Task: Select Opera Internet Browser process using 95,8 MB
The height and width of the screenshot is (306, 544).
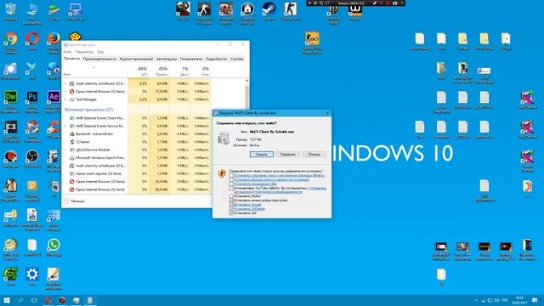Action: coord(137,190)
